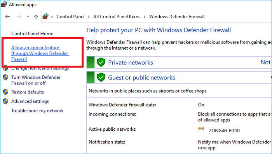Open Allow an app or feature link
This screenshot has width=272, height=154.
point(40,54)
